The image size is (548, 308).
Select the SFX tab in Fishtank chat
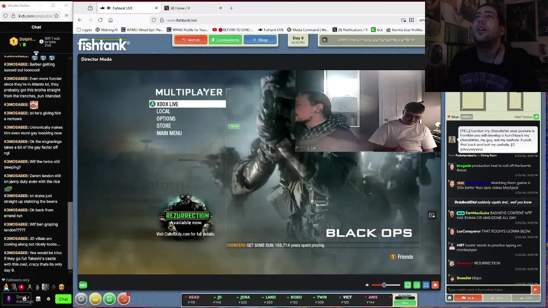pos(497,298)
